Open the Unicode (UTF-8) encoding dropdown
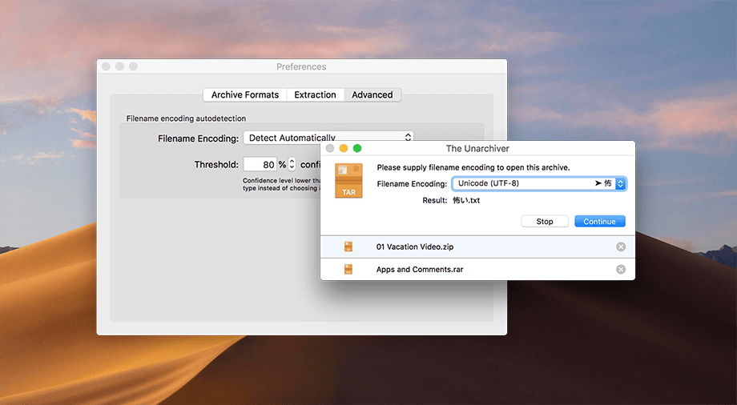 538,183
